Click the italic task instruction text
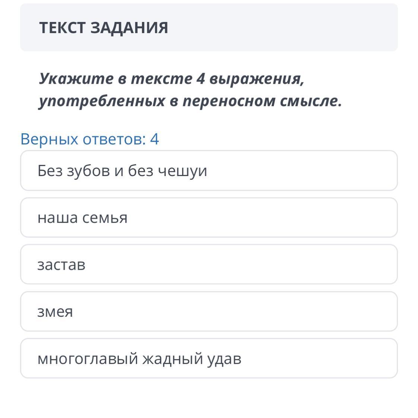The height and width of the screenshot is (418, 418). click(190, 90)
